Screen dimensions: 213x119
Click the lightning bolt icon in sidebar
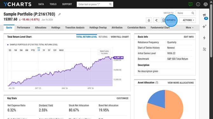click(204, 38)
